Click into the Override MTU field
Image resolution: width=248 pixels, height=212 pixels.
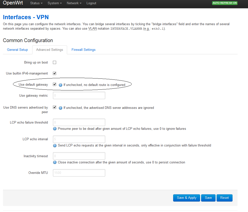pos(79,173)
